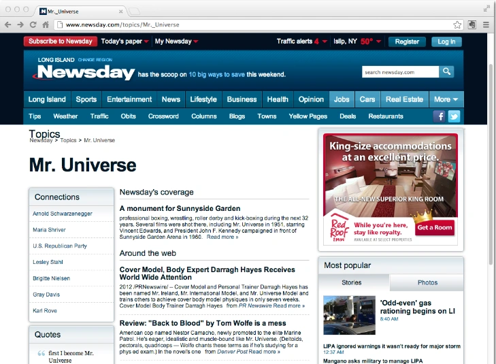
Task: Open the U.S. Republican Party connection
Action: pos(60,246)
